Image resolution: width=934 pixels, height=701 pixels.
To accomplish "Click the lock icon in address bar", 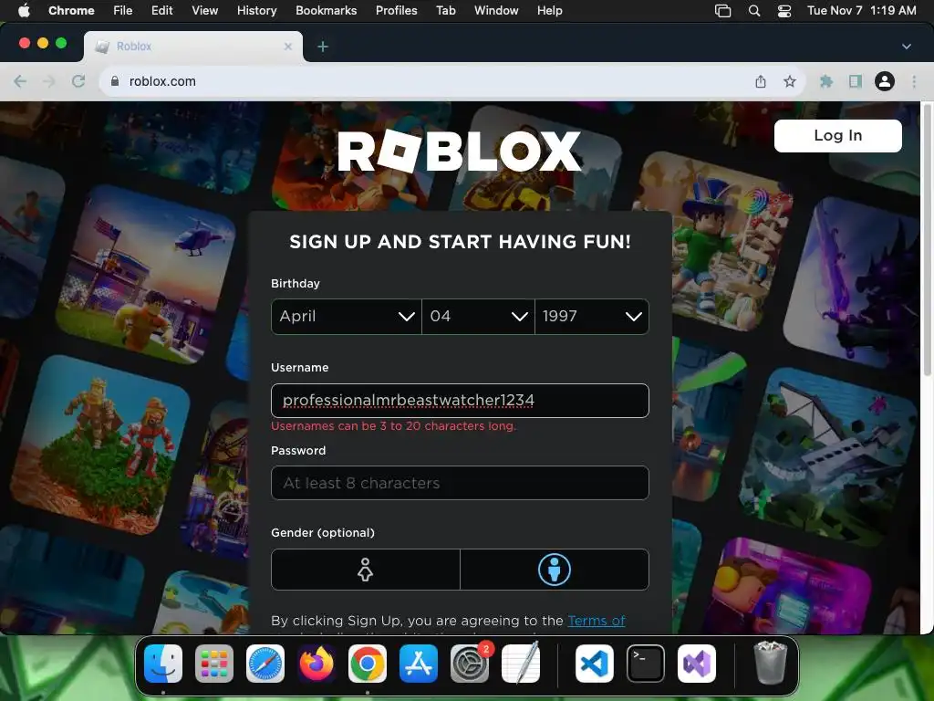I will [115, 81].
